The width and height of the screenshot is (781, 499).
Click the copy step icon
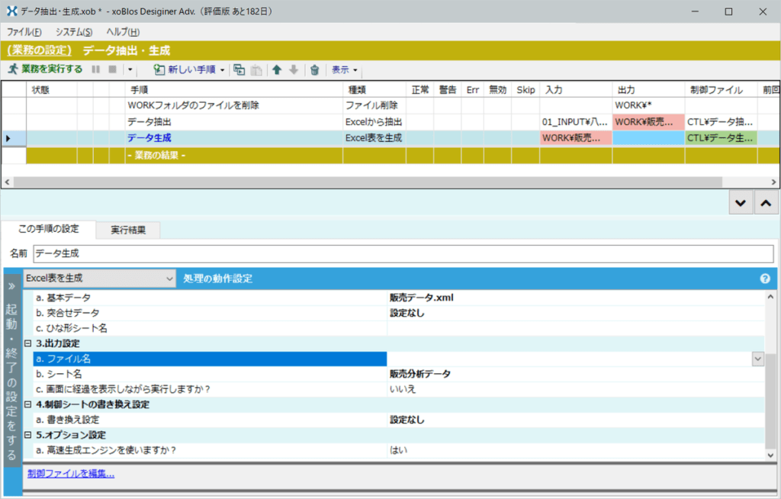[239, 69]
